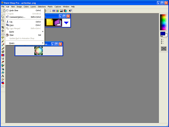Choose Clear from the Edit menu

[x=25, y=35]
